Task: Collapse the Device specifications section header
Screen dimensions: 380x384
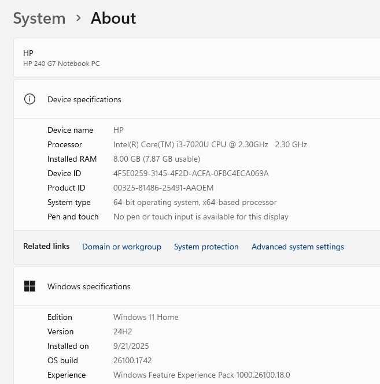Action: (197, 99)
